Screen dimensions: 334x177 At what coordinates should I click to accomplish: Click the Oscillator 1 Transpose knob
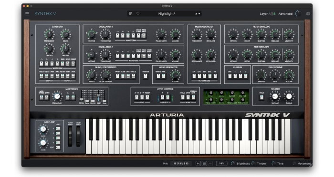pos(105,34)
